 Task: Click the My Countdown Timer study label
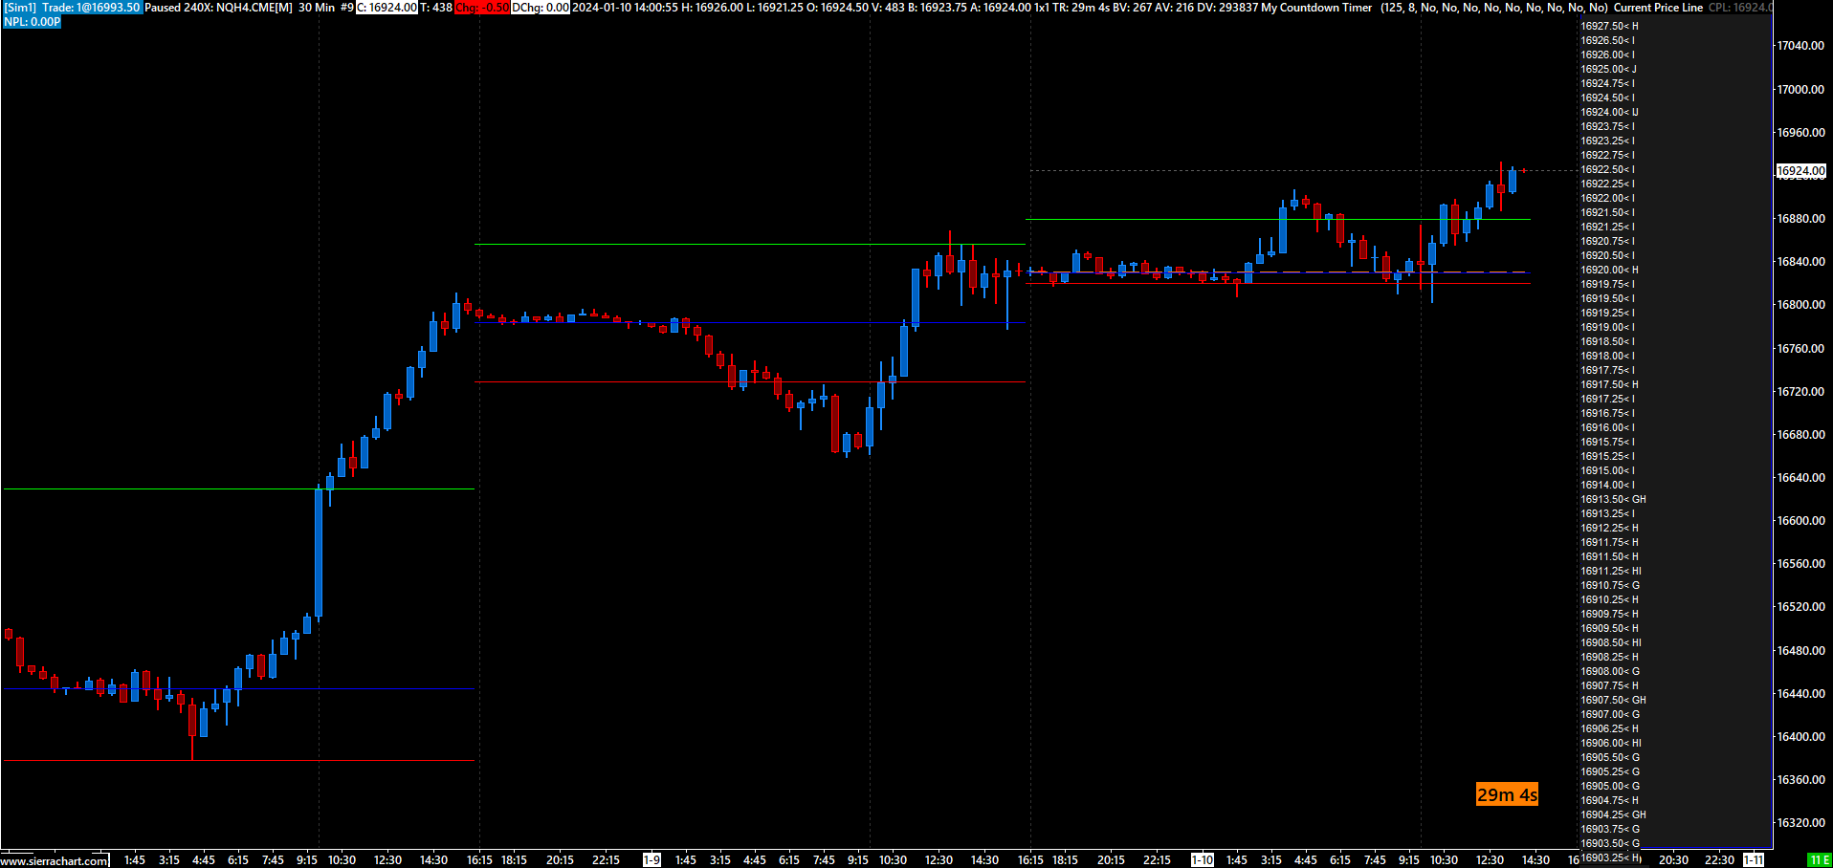coord(1316,8)
